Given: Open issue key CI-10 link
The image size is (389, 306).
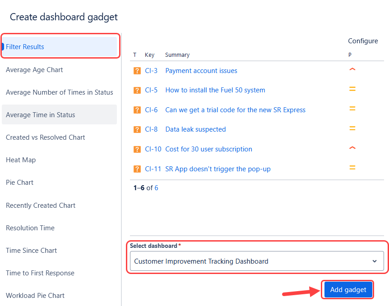Looking at the screenshot, I should [153, 149].
